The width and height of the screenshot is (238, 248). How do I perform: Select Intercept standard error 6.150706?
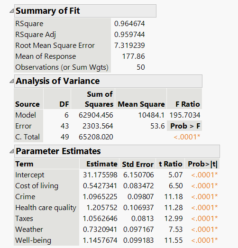(x=138, y=175)
